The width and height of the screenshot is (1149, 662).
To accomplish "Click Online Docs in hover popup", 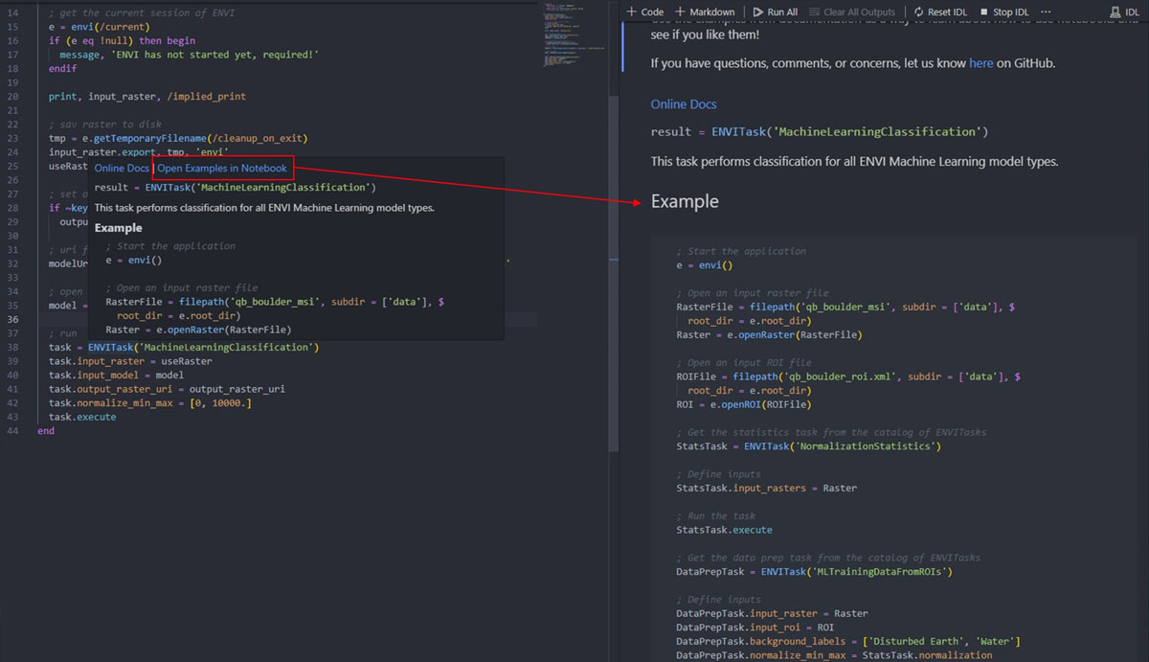I will pos(122,168).
